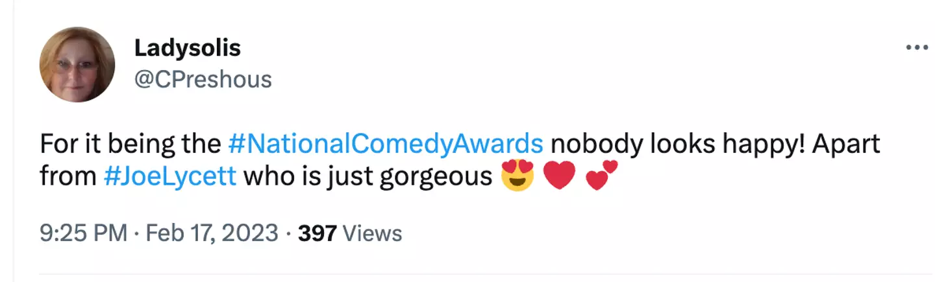This screenshot has height=282, width=935.
Task: Click the opening words "For it being the"
Action: pyautogui.click(x=131, y=144)
